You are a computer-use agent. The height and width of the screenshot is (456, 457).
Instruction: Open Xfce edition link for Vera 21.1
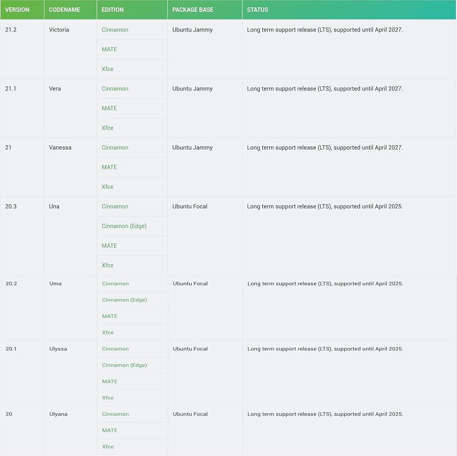pos(107,128)
